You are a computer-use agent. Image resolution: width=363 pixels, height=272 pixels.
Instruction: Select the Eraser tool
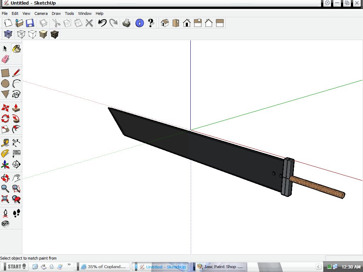(x=5, y=59)
